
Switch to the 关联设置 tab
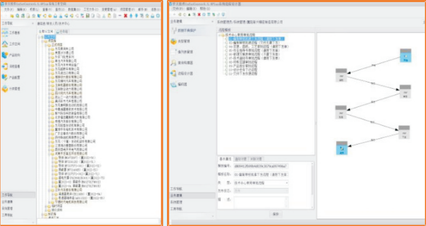(255, 159)
